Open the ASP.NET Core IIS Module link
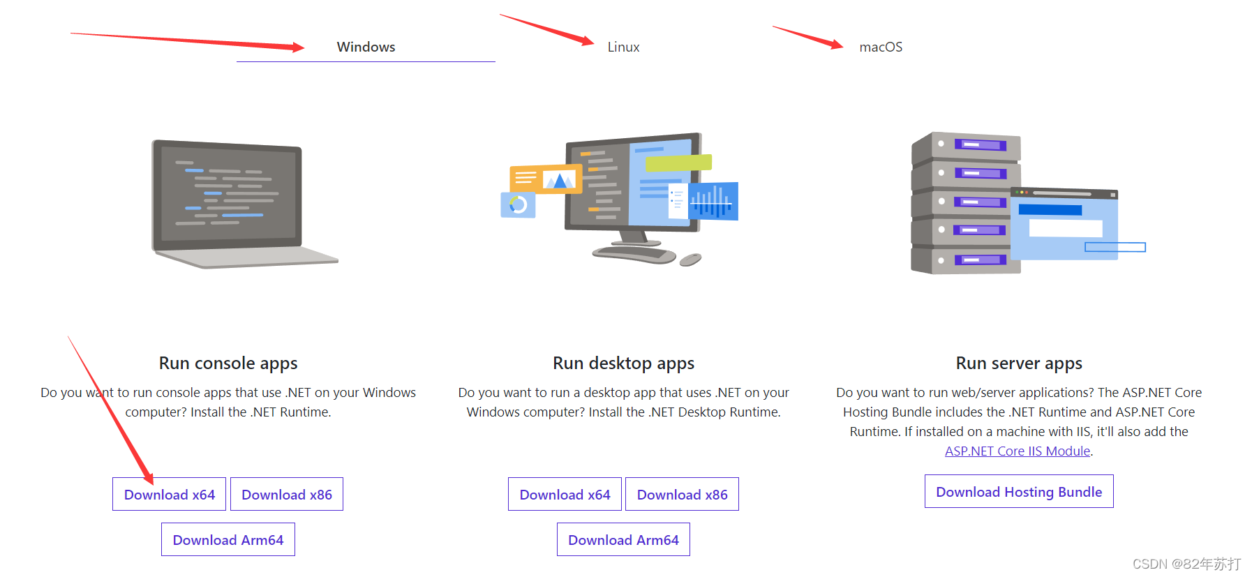The image size is (1252, 577). click(1018, 451)
